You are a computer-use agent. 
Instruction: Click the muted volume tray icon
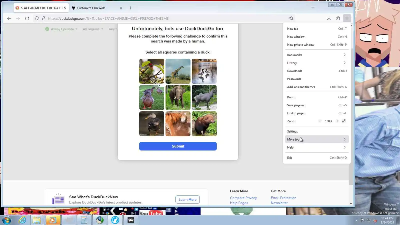click(x=375, y=220)
